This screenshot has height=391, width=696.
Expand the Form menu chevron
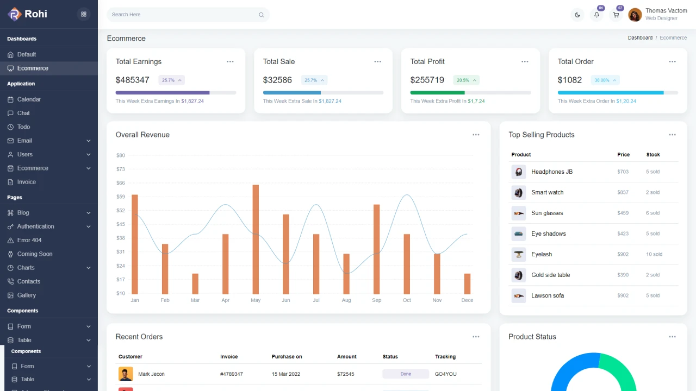[x=89, y=326]
